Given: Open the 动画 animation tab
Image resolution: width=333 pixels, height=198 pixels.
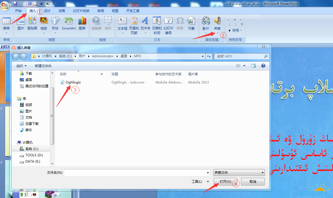Looking at the screenshot, I should [x=62, y=11].
